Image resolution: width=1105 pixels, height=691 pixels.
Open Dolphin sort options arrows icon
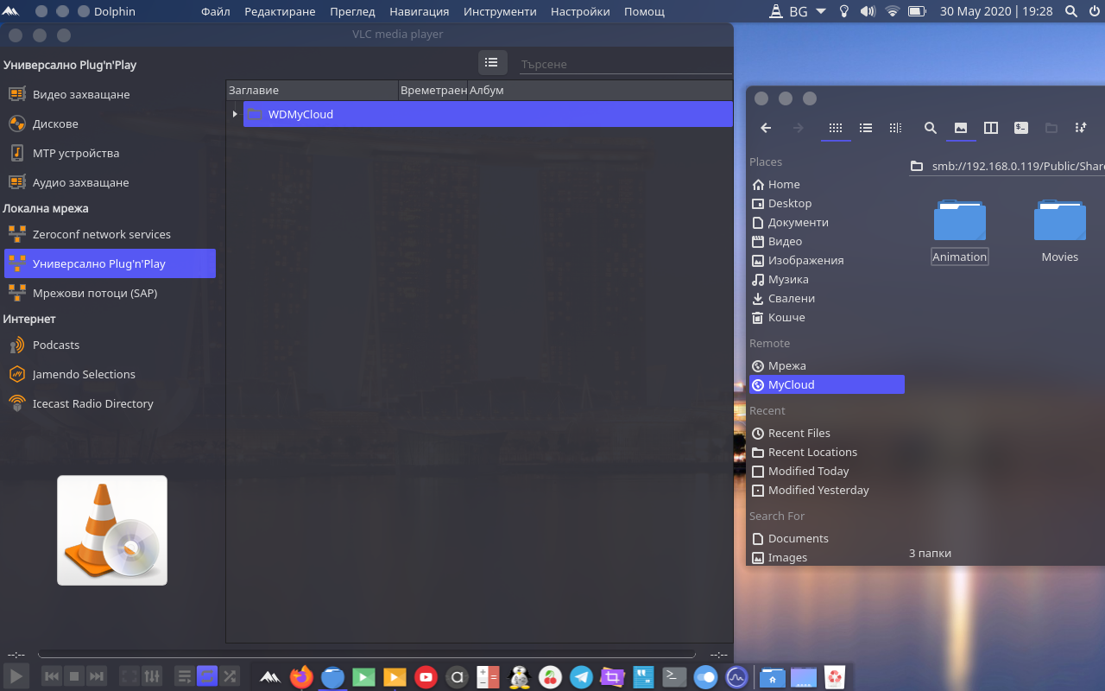click(1081, 128)
